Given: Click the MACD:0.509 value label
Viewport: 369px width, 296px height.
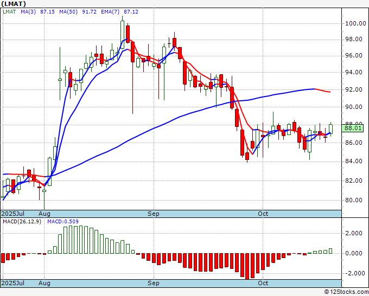Looking at the screenshot, I should pyautogui.click(x=63, y=222).
